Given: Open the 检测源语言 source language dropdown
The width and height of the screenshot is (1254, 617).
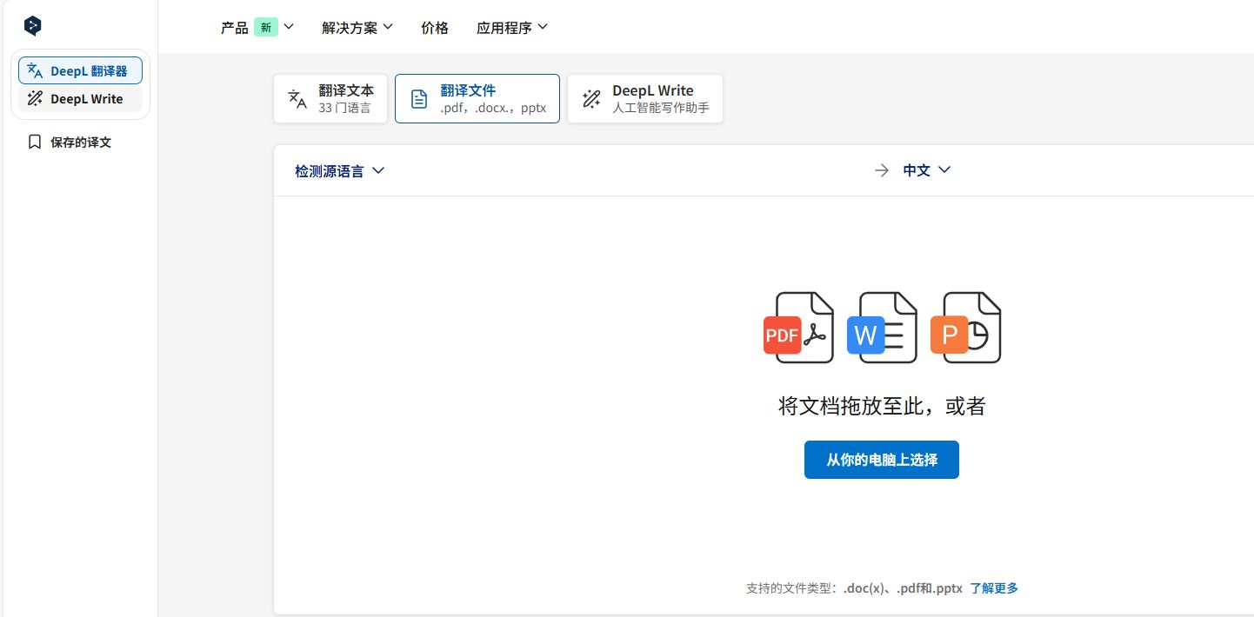Looking at the screenshot, I should click(340, 171).
